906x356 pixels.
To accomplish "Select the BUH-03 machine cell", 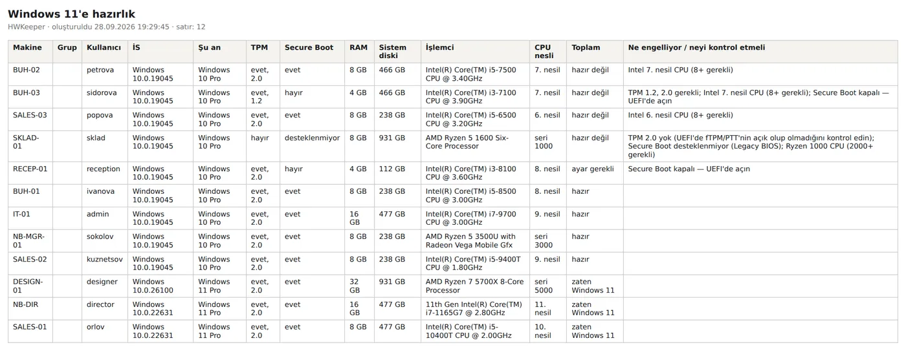I will [30, 97].
